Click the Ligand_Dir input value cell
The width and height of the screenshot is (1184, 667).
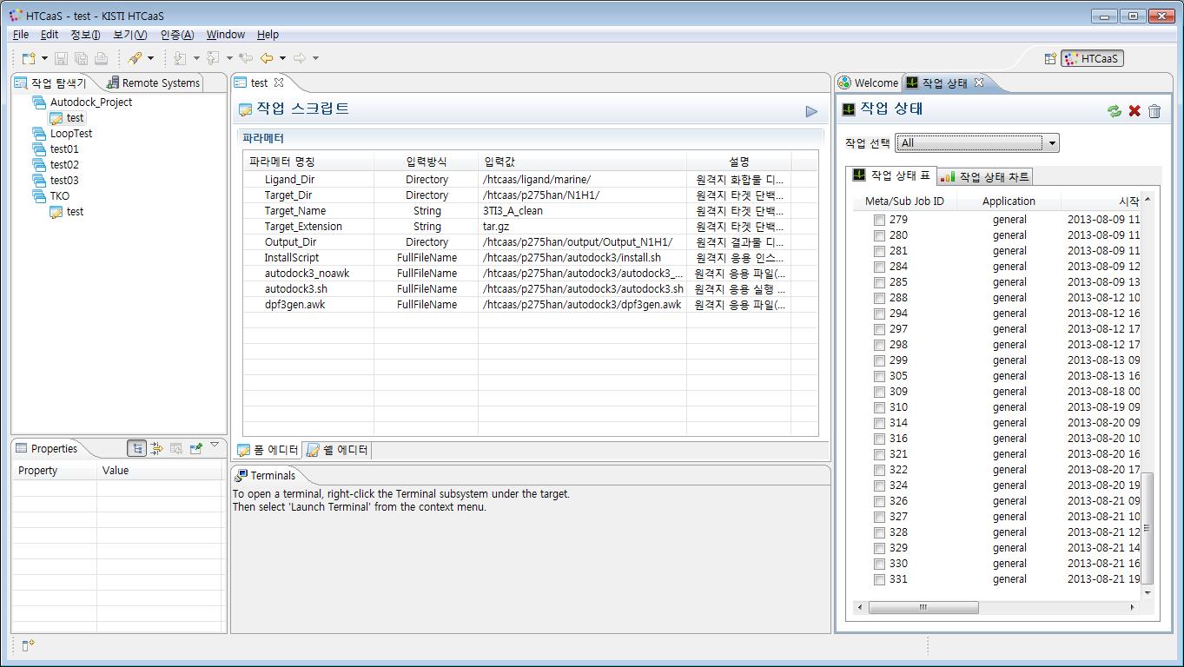[x=582, y=180]
